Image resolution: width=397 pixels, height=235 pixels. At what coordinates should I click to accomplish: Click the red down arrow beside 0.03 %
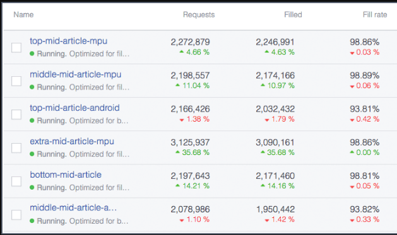[352, 53]
